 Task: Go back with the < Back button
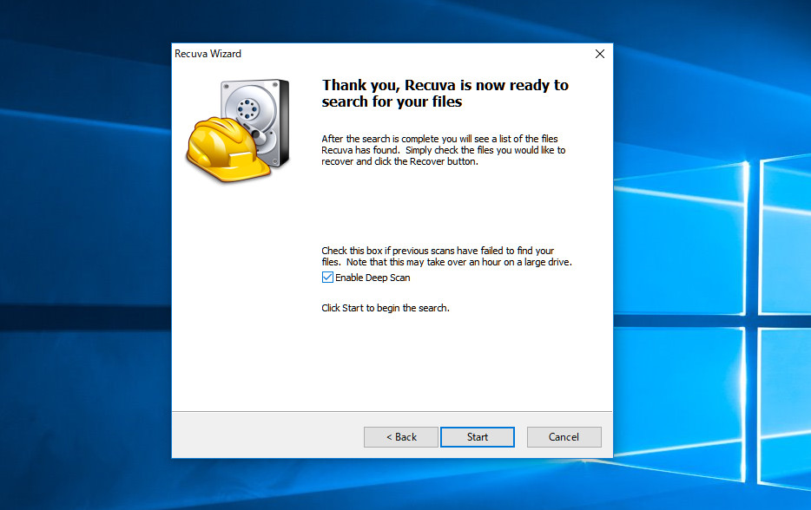point(401,437)
